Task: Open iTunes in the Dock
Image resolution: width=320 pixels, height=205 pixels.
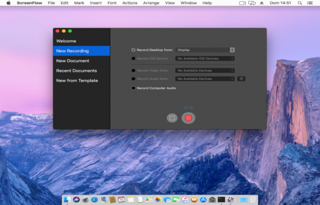Action: point(185,199)
